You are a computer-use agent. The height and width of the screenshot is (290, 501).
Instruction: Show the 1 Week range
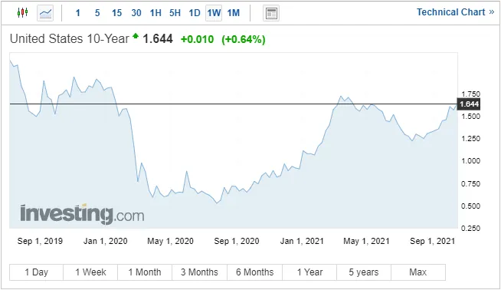(x=90, y=272)
